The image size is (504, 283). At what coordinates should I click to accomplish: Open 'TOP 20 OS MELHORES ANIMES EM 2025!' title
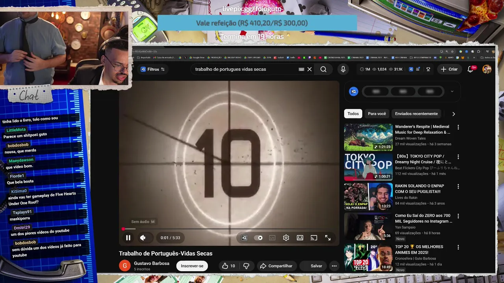(x=419, y=250)
